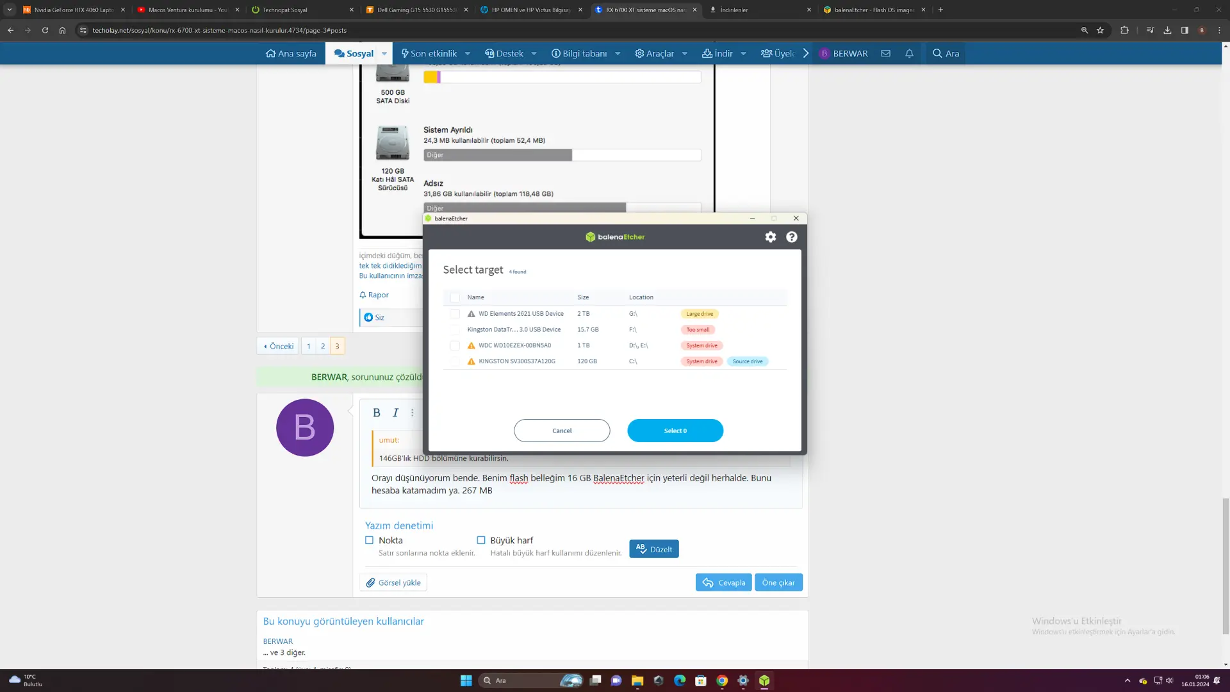Viewport: 1230px width, 692px height.
Task: Click the browser address bar URL
Action: point(220,30)
